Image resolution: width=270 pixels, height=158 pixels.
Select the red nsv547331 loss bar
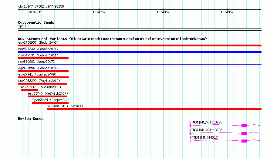click(x=43, y=58)
